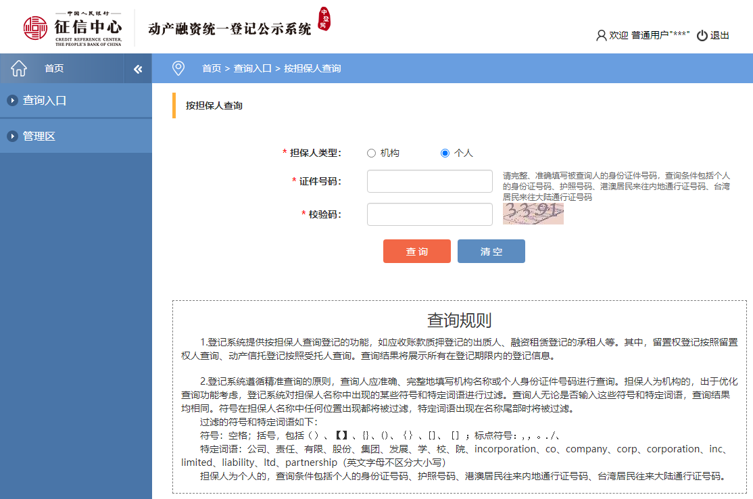Focus the 证件号码 input field

(429, 181)
